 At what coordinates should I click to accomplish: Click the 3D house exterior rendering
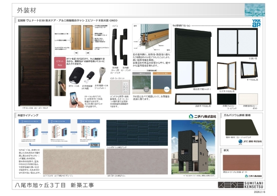[193, 145]
